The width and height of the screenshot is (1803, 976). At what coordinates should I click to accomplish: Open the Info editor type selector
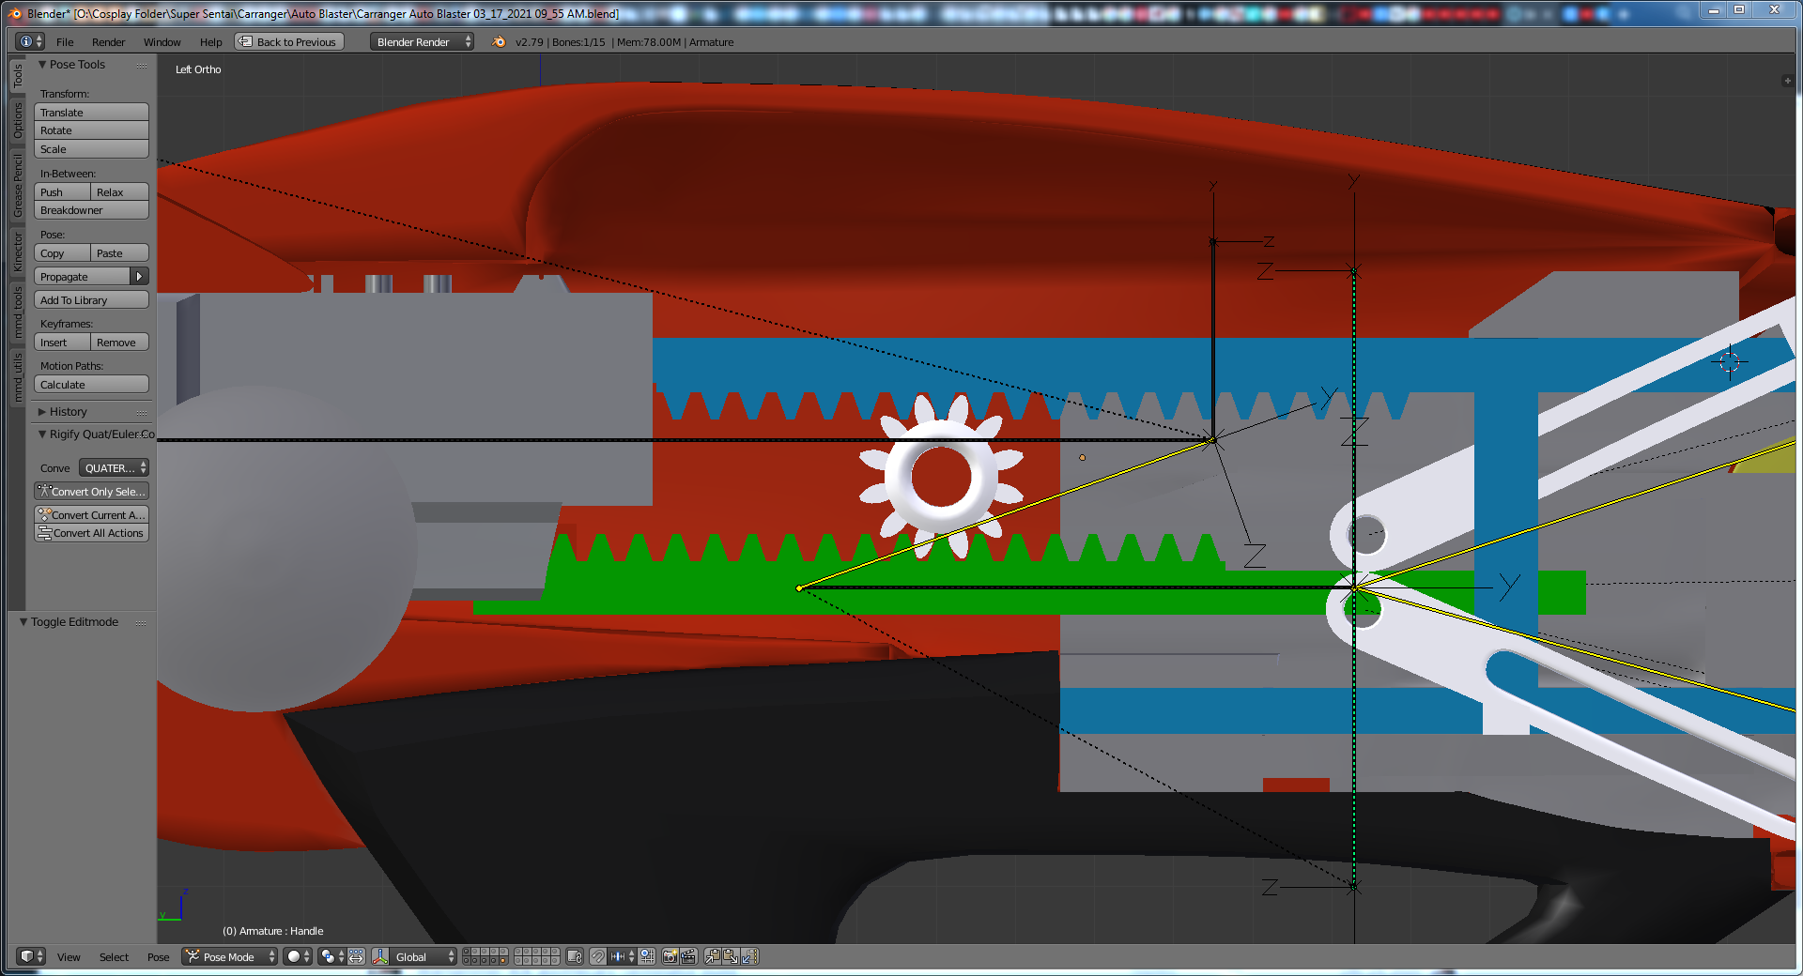pos(30,41)
